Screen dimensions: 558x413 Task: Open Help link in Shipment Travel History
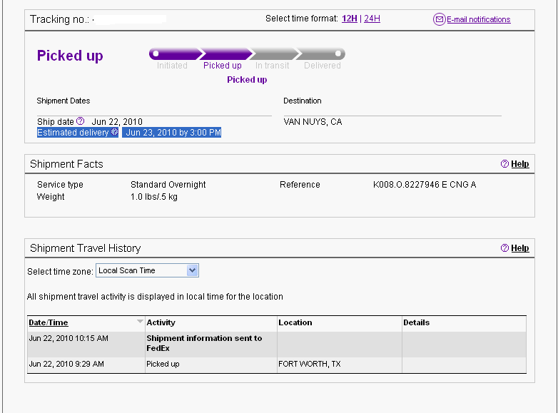click(x=520, y=248)
